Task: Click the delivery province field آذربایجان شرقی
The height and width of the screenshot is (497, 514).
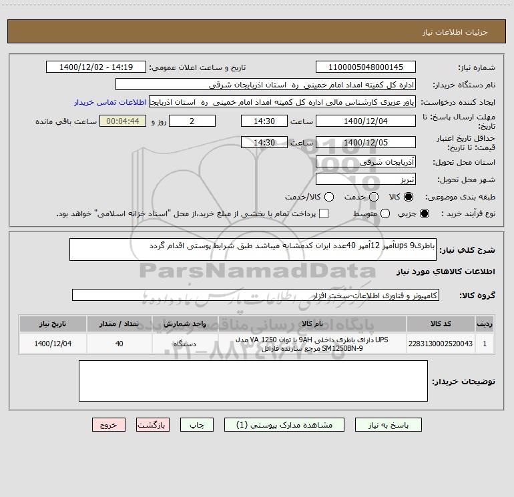Action: (366, 161)
